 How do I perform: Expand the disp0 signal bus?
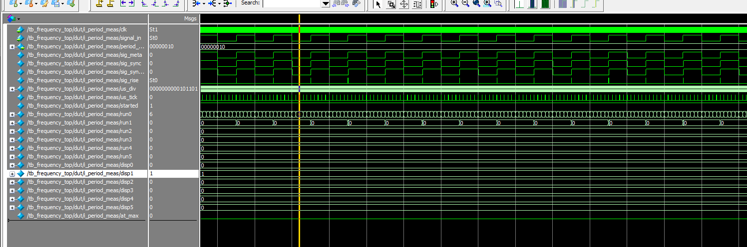pos(12,165)
